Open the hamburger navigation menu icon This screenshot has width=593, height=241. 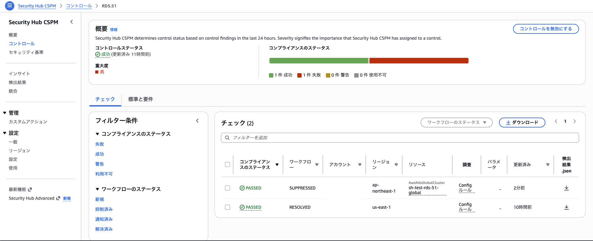coord(10,6)
